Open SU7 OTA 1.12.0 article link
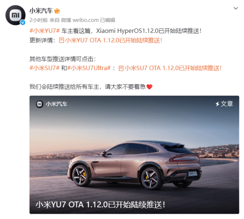Image resolution: width=244 pixels, height=219 pixels. tap(173, 68)
